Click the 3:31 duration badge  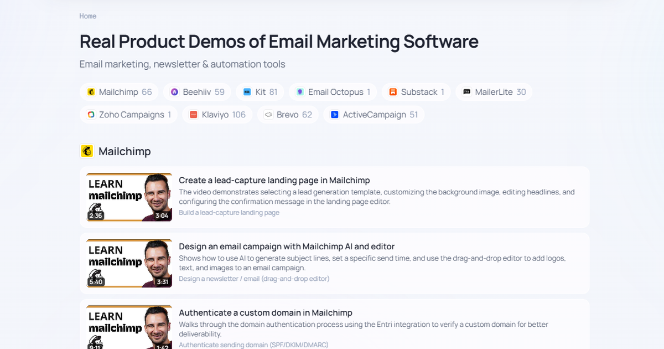[x=162, y=282]
